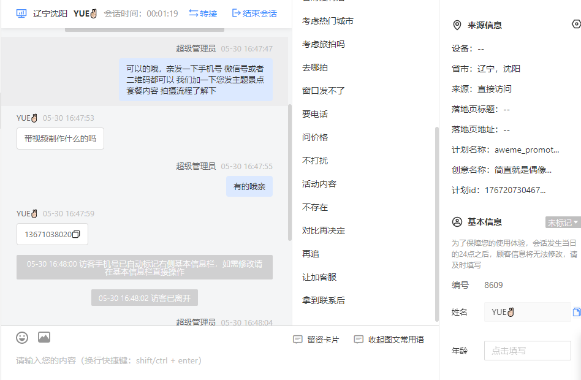Click the settings icon right of 来源信息
The width and height of the screenshot is (581, 380).
(576, 24)
